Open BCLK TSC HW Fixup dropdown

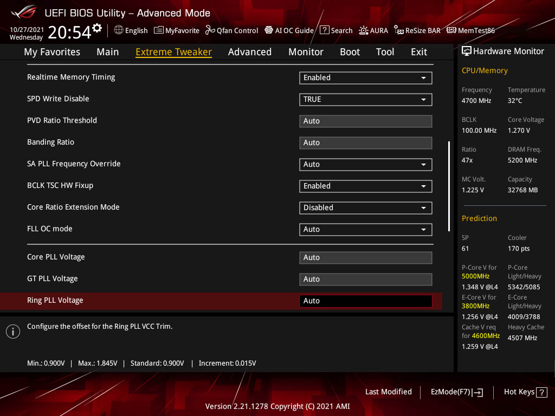tap(366, 186)
